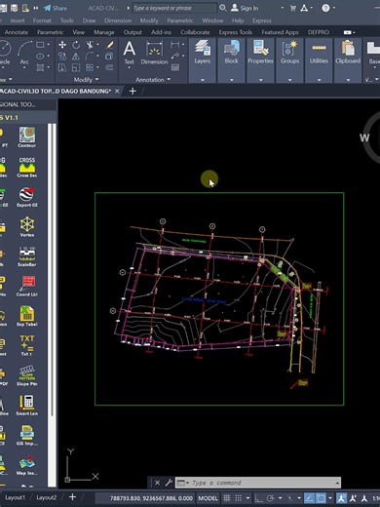Add a new drawing tab

coord(133,92)
